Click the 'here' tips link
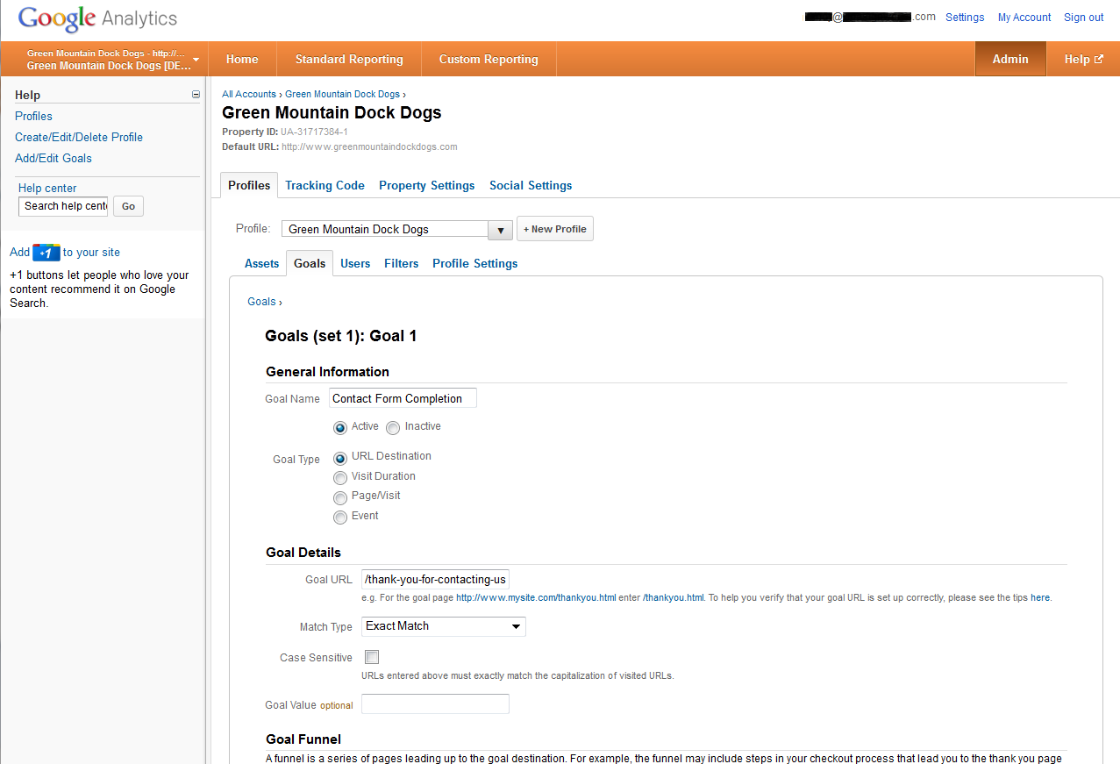The height and width of the screenshot is (764, 1120). click(x=1040, y=598)
